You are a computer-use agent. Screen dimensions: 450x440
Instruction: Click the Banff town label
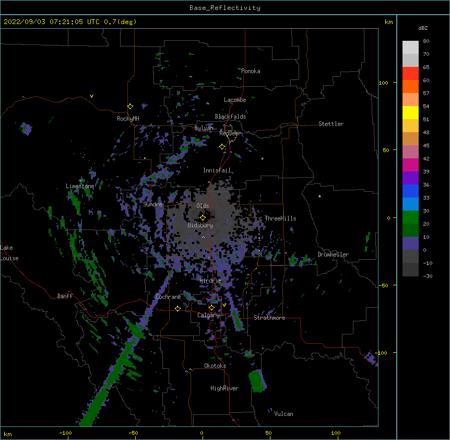tap(65, 296)
